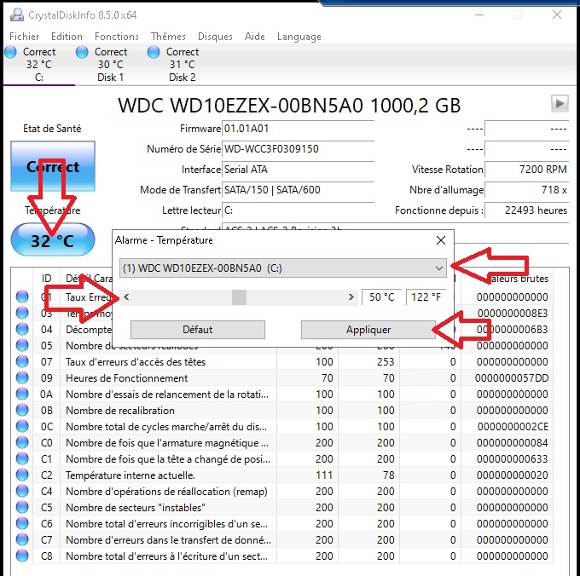Click the next disk arrow button

tap(560, 103)
